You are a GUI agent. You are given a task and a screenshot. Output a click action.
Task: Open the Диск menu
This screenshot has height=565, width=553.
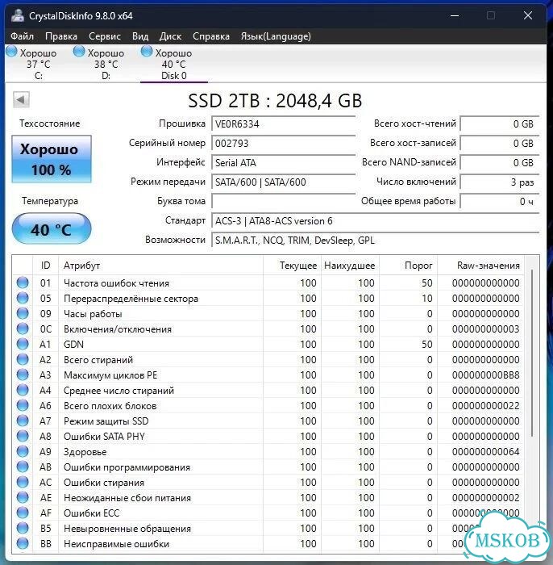pos(170,36)
